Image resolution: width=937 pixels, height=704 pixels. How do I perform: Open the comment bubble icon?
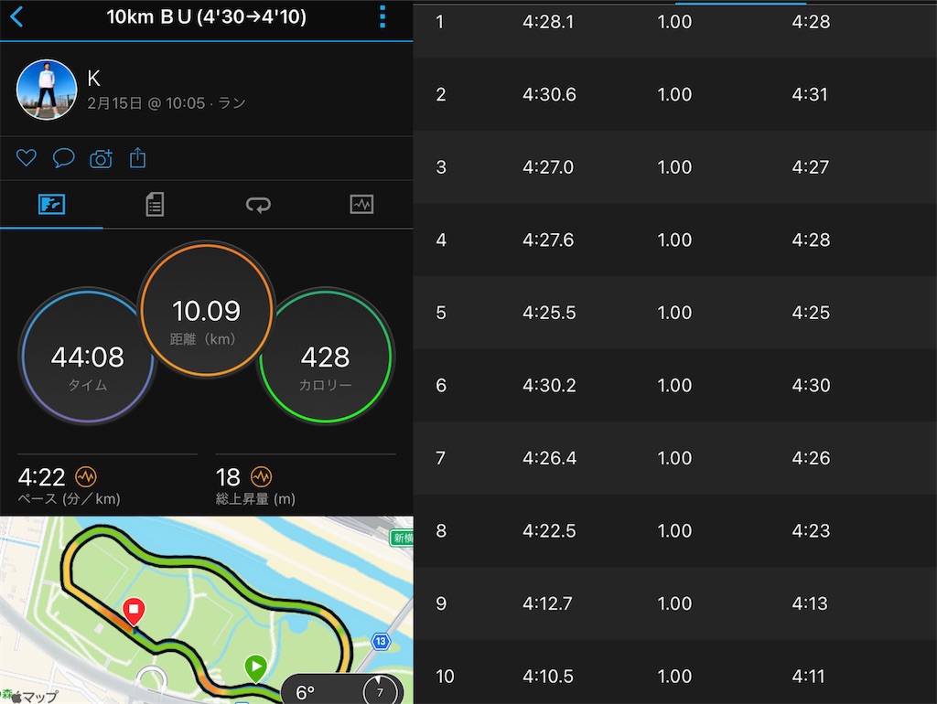63,158
